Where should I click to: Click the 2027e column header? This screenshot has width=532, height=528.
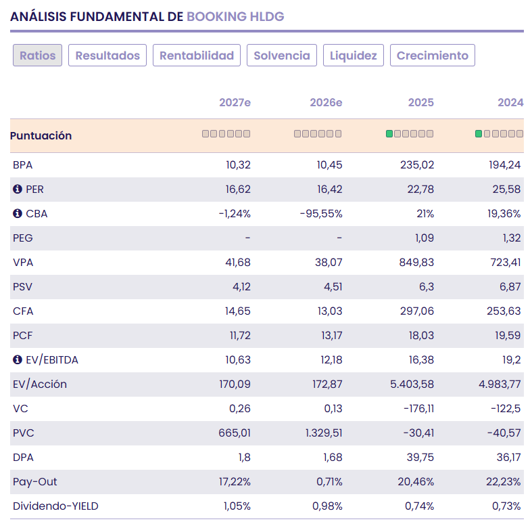point(235,102)
